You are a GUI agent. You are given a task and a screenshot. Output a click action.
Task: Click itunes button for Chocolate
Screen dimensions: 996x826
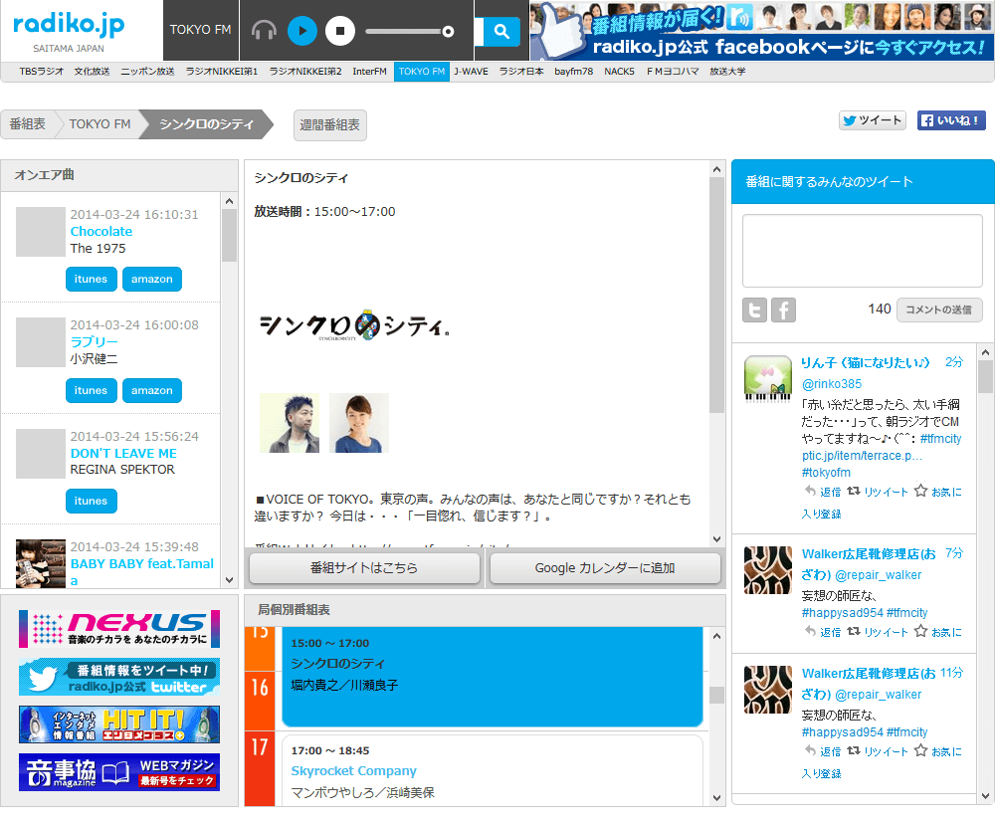coord(91,279)
